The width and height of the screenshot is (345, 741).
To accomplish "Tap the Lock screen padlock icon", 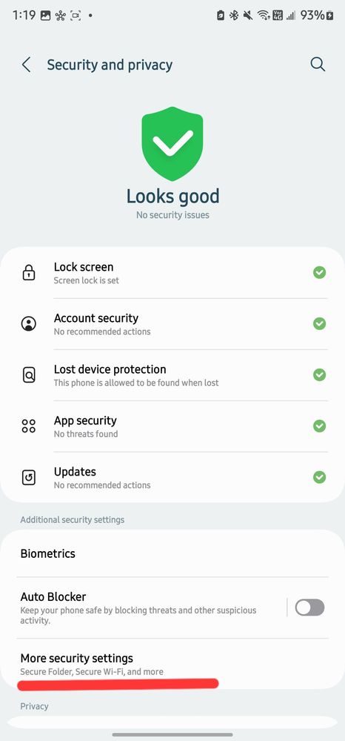I will (29, 273).
